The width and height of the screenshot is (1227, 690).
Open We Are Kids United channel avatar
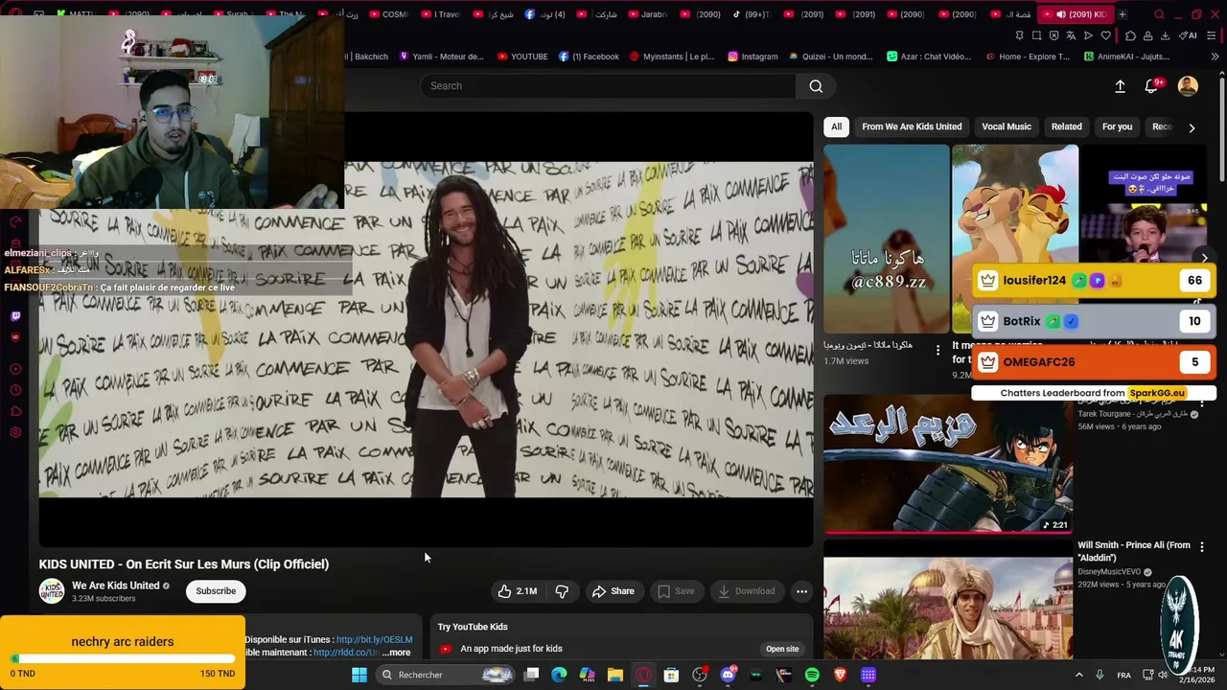coord(52,591)
